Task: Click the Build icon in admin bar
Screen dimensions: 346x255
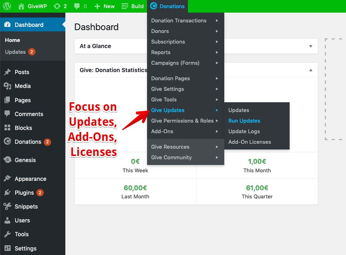Action: point(125,6)
